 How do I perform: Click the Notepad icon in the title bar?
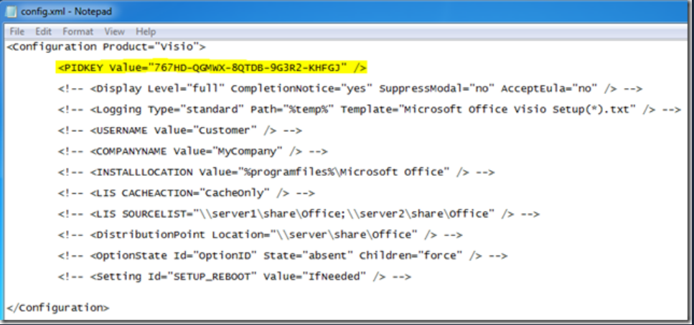coord(13,12)
